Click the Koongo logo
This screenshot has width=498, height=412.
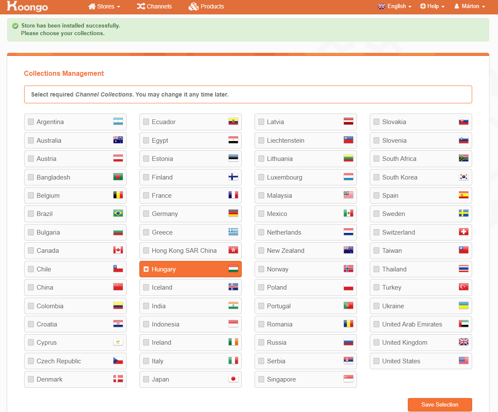tap(27, 6)
